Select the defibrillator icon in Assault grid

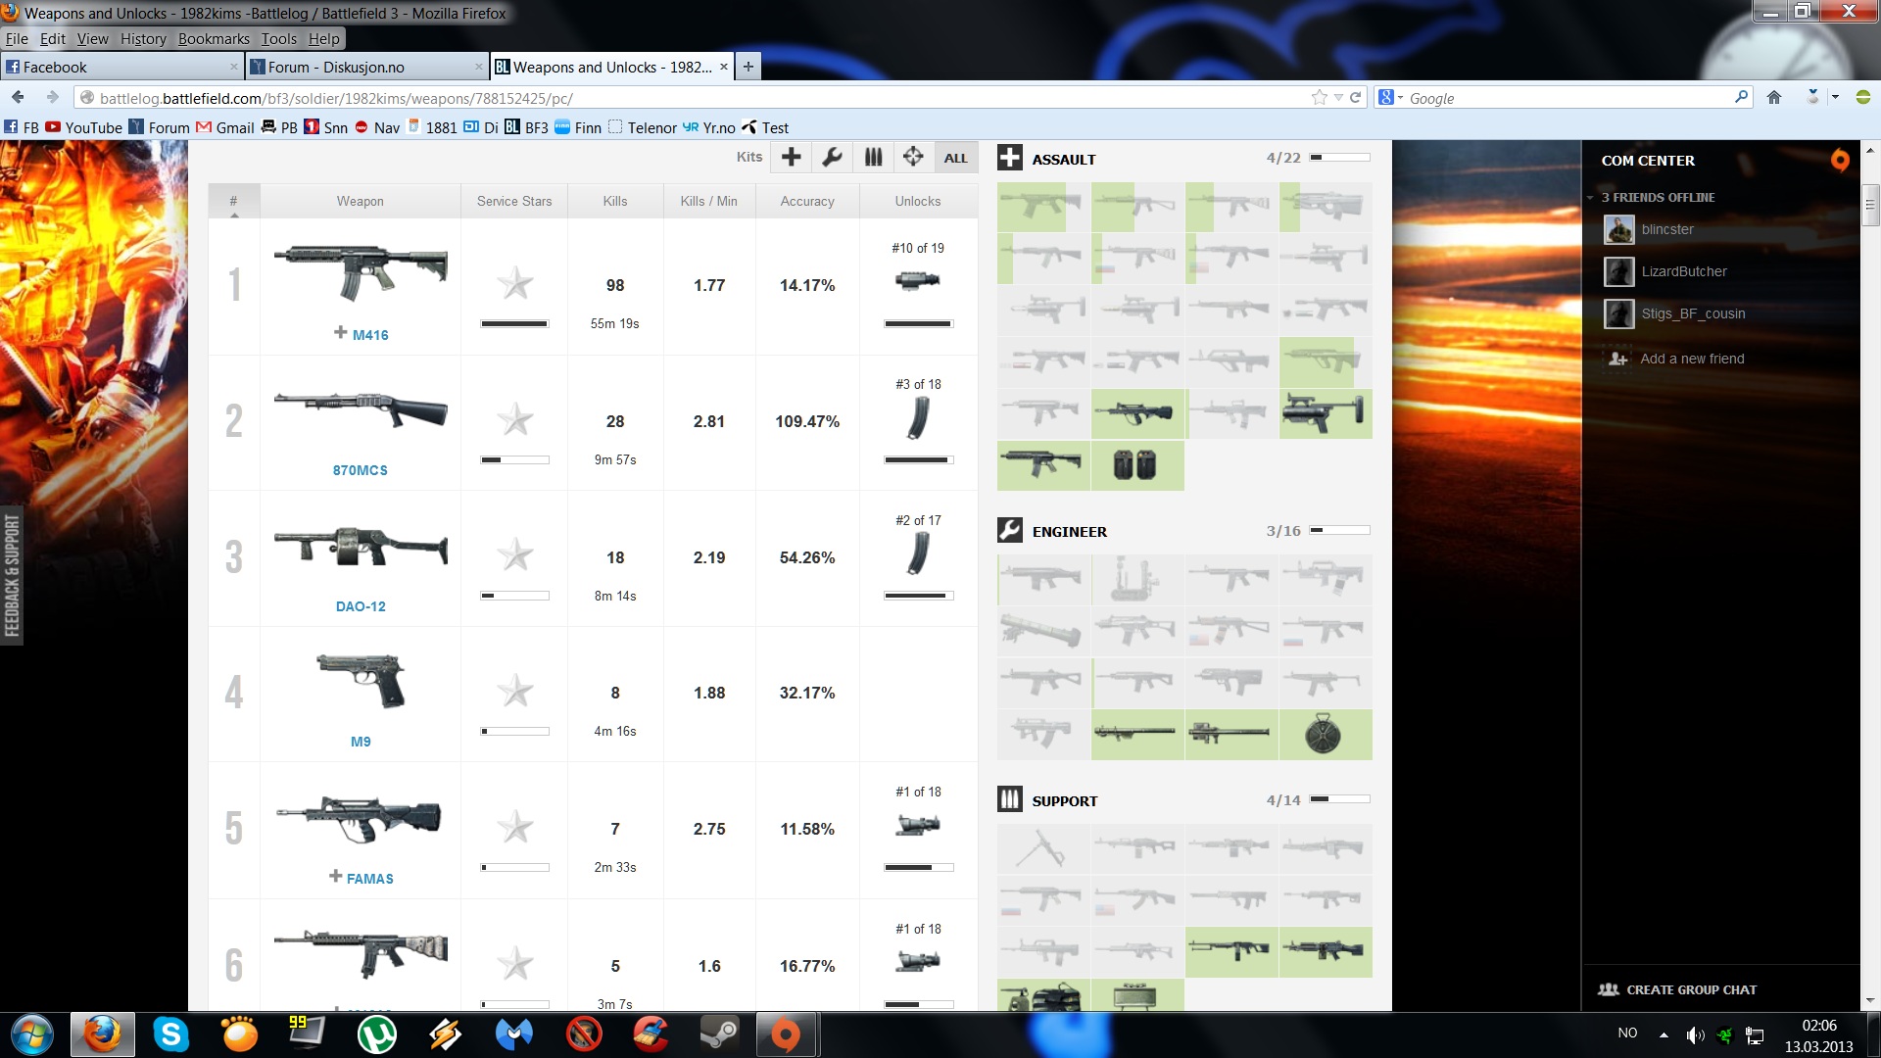point(1136,465)
